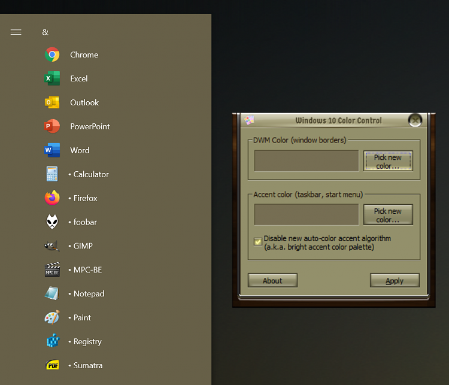
Task: Click the Word icon
Action: coord(52,150)
